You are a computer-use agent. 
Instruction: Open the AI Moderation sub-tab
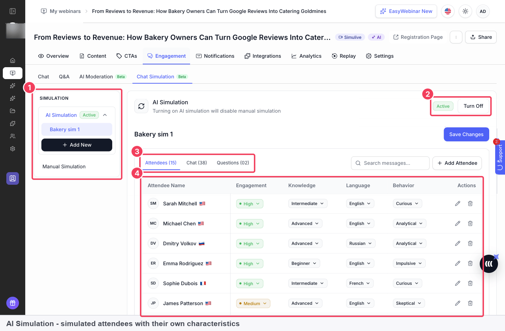(102, 77)
